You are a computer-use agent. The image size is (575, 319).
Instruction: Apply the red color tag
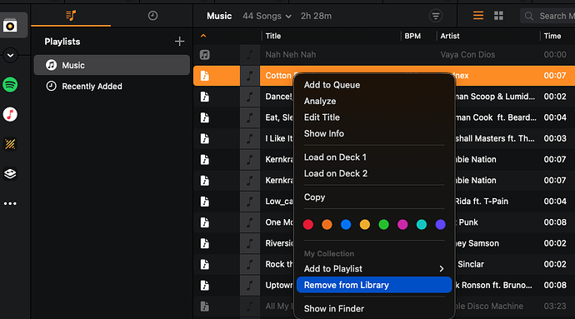pyautogui.click(x=308, y=224)
